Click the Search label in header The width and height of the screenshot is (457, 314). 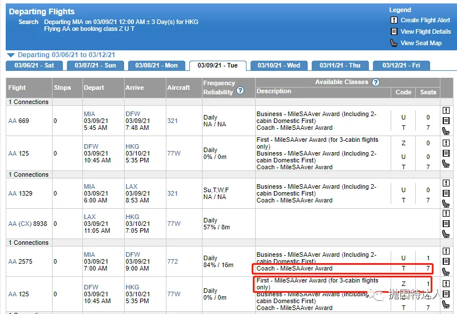pos(28,22)
